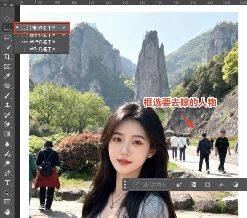Select the Frame tool
This screenshot has width=247, height=218.
click(7, 66)
